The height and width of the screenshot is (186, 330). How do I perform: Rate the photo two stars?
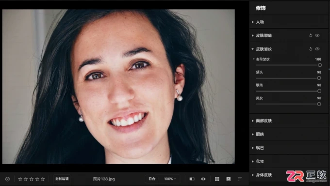[x=26, y=179]
